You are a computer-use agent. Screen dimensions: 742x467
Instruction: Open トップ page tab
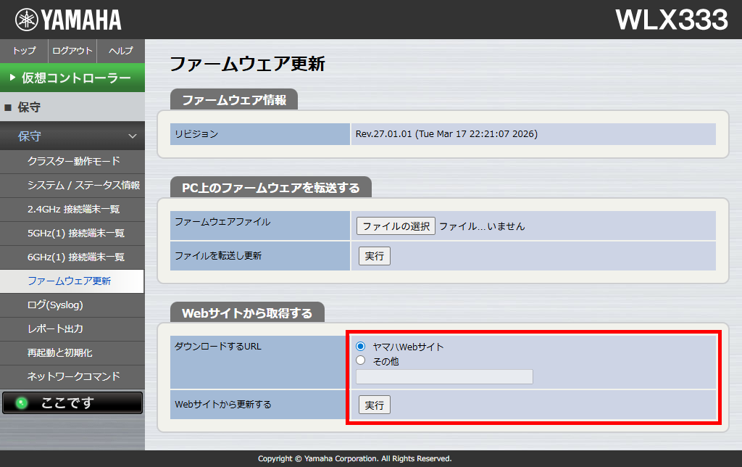coord(24,51)
